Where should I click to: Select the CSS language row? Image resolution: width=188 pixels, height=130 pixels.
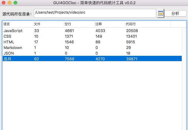pos(92,36)
